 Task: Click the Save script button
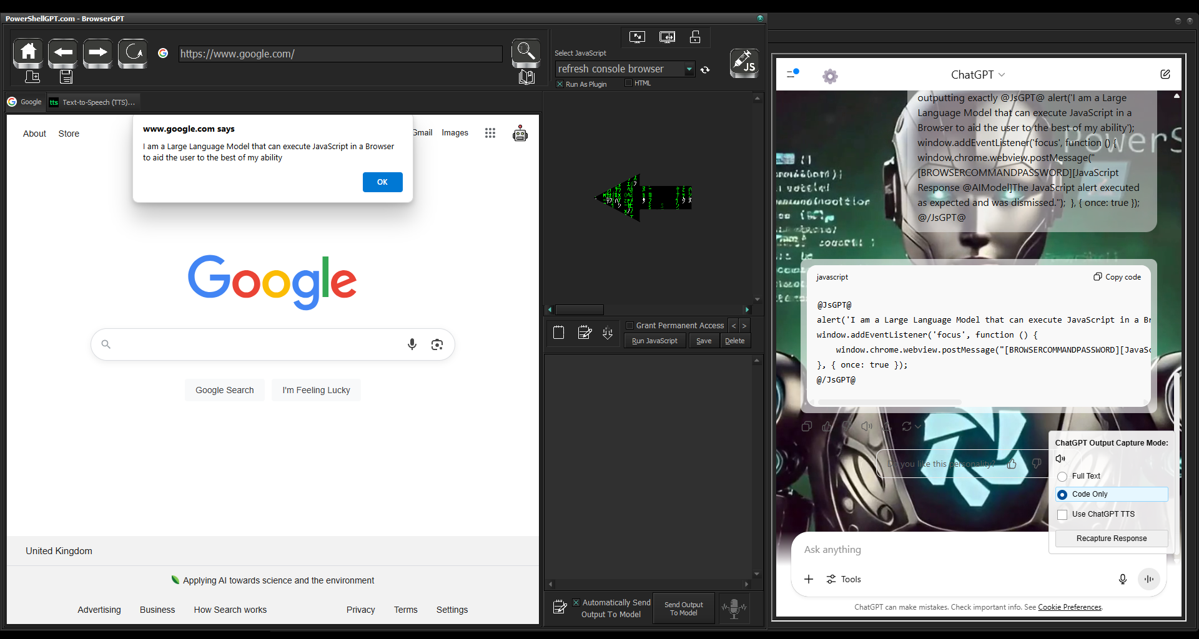(704, 341)
